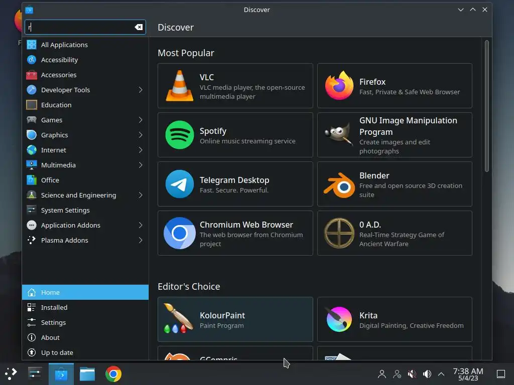
Task: Open the Telegram Desktop app title
Action: tap(234, 180)
